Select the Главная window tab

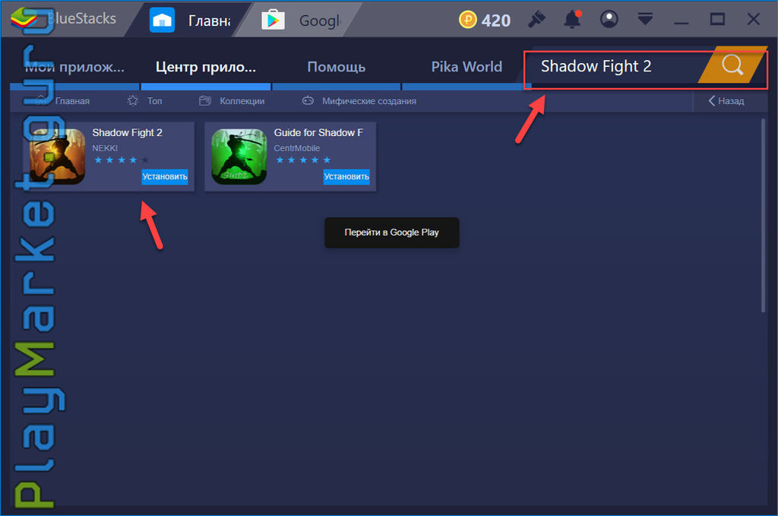[x=189, y=21]
